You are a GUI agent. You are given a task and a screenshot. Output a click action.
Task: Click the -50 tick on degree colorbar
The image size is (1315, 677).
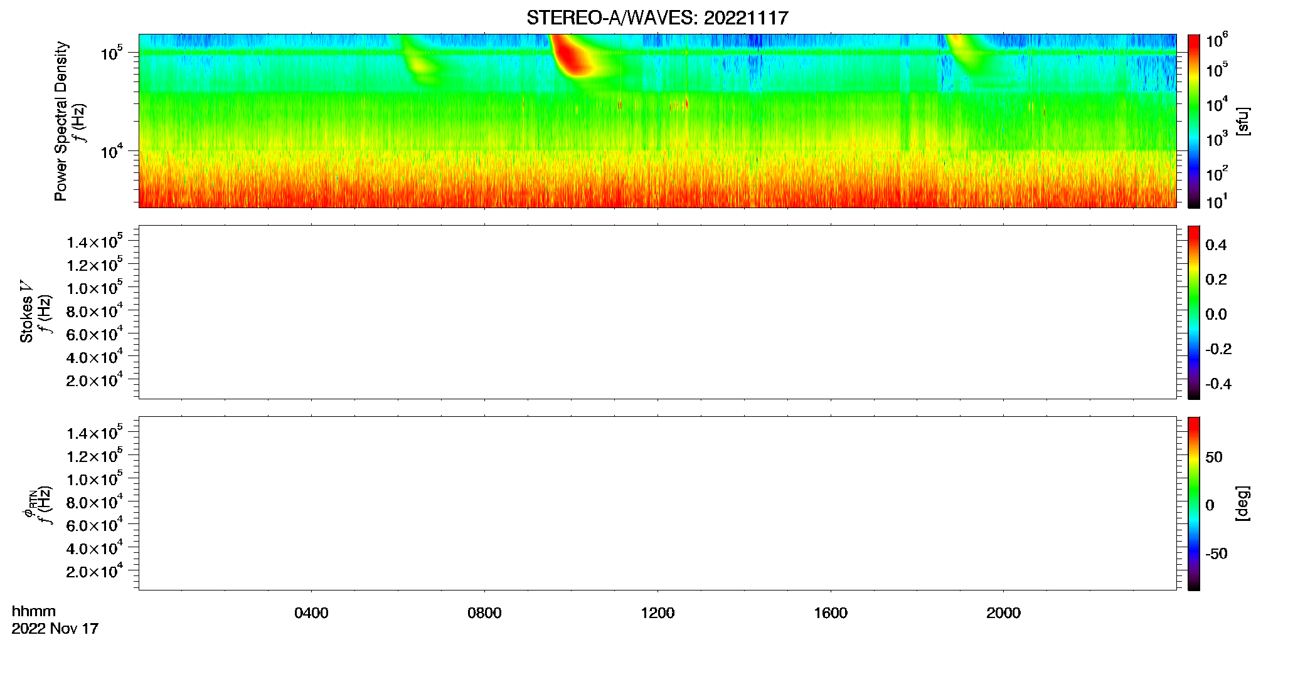pos(1216,554)
